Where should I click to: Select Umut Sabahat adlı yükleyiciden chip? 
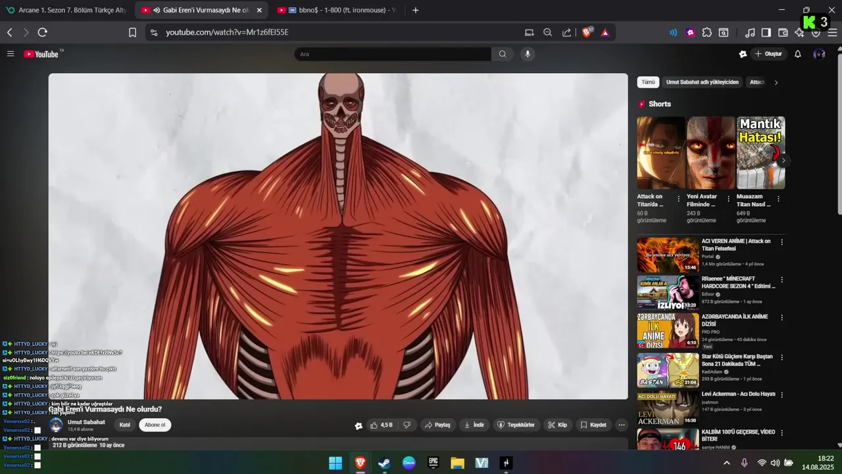click(702, 82)
